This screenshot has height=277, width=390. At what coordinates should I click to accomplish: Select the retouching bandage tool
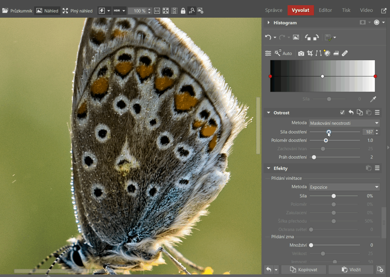click(345, 54)
